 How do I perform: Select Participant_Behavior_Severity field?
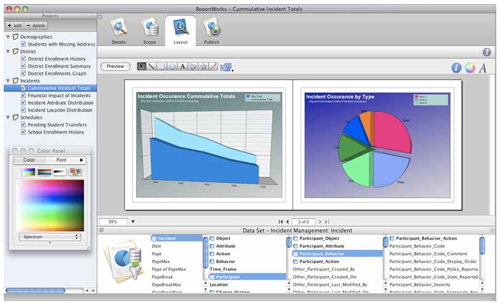click(420, 285)
